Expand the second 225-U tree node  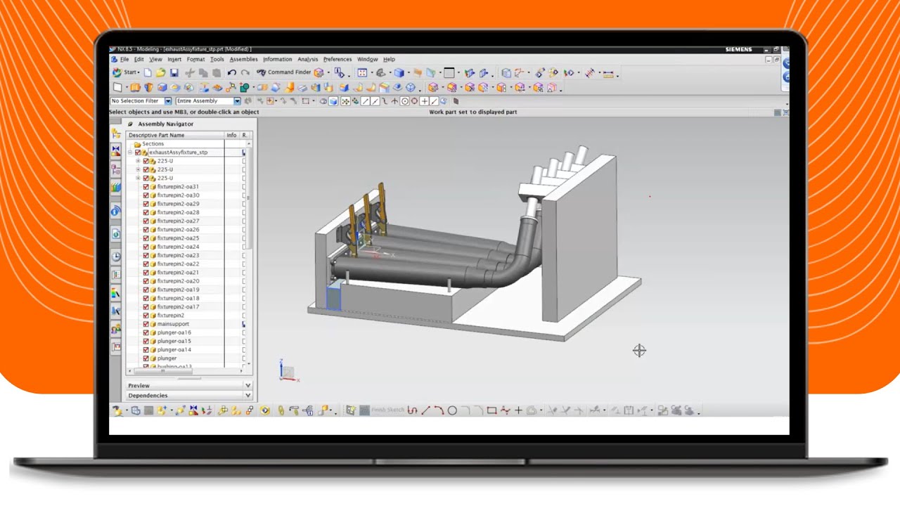click(138, 169)
